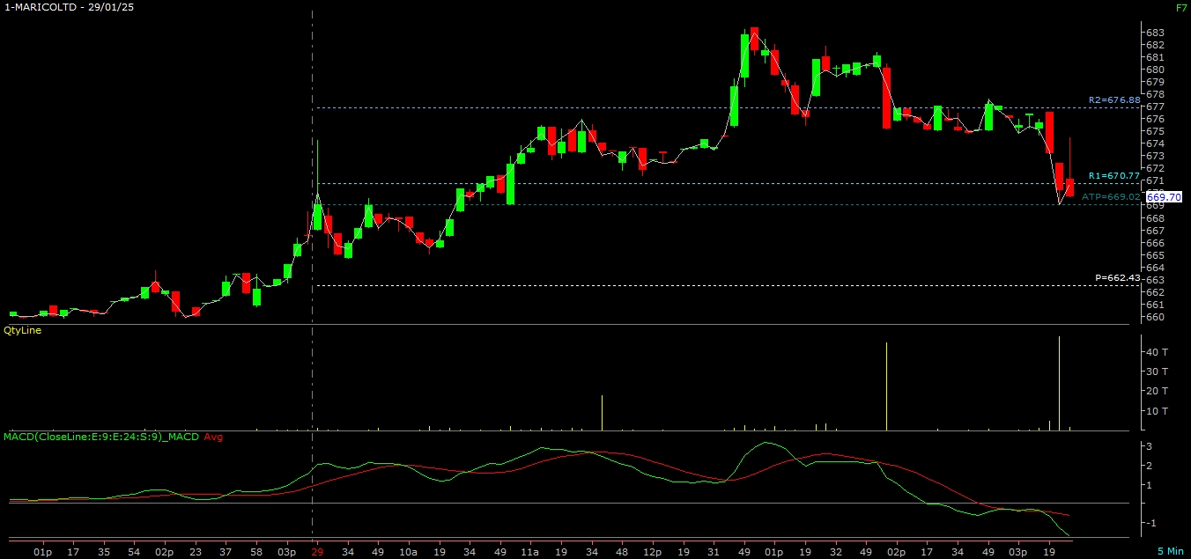Screen dimensions: 1191x559
Task: Click the red 29 date marker
Action: (x=317, y=553)
